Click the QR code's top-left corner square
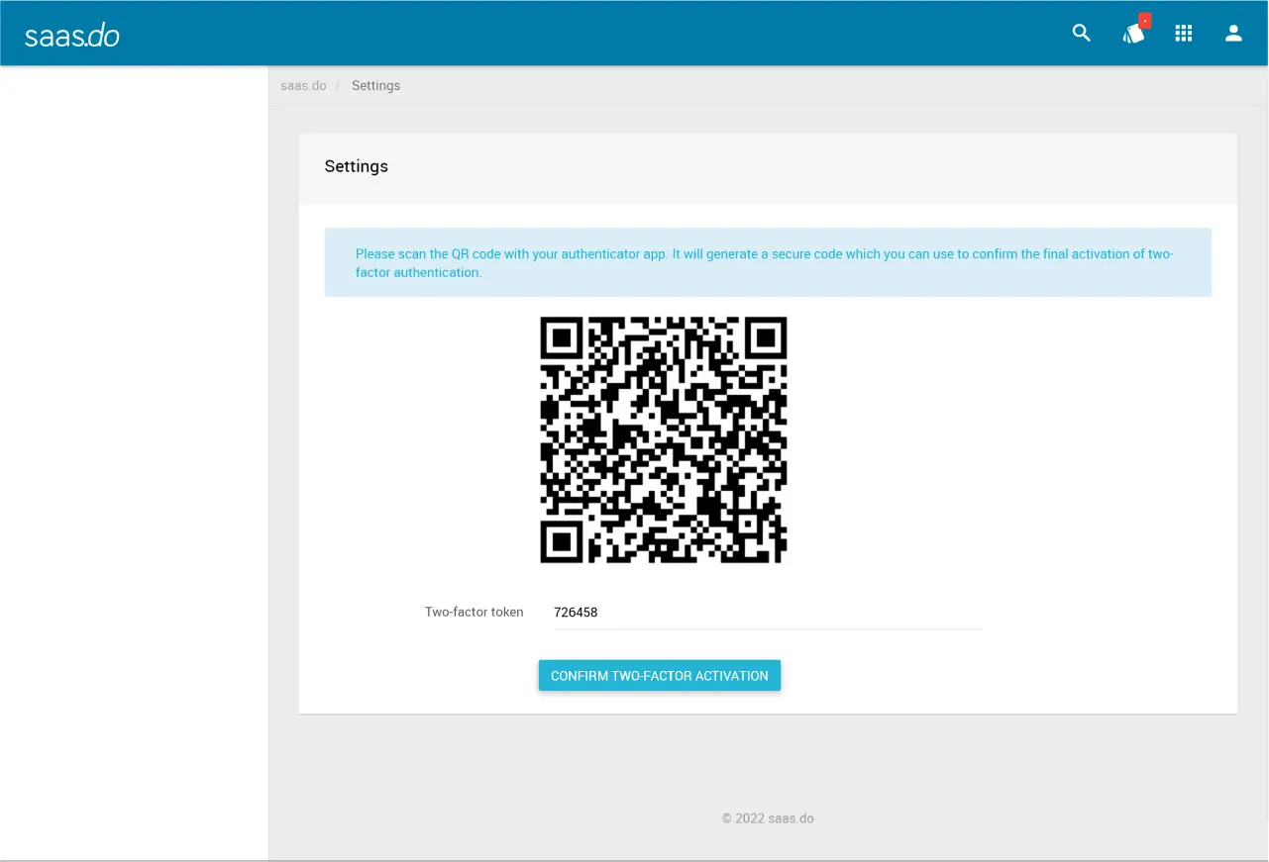1269x862 pixels. pyautogui.click(x=562, y=338)
